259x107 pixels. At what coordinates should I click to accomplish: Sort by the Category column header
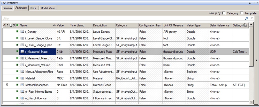(127, 25)
